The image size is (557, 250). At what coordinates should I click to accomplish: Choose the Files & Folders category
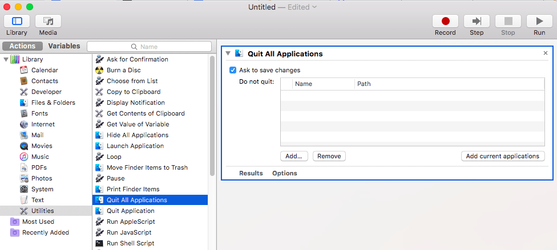(53, 103)
